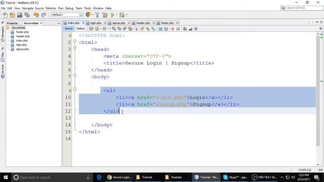Open the Navigator side panel
Image resolution: width=324 pixels, height=182 pixels.
[x=3, y=34]
